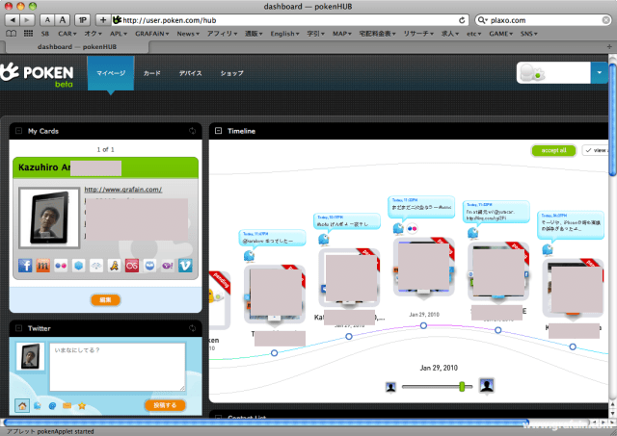
Task: Select the デバイス navigation tab
Action: tap(191, 73)
